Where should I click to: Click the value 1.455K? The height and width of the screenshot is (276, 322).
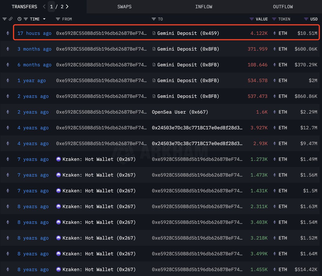(x=259, y=269)
